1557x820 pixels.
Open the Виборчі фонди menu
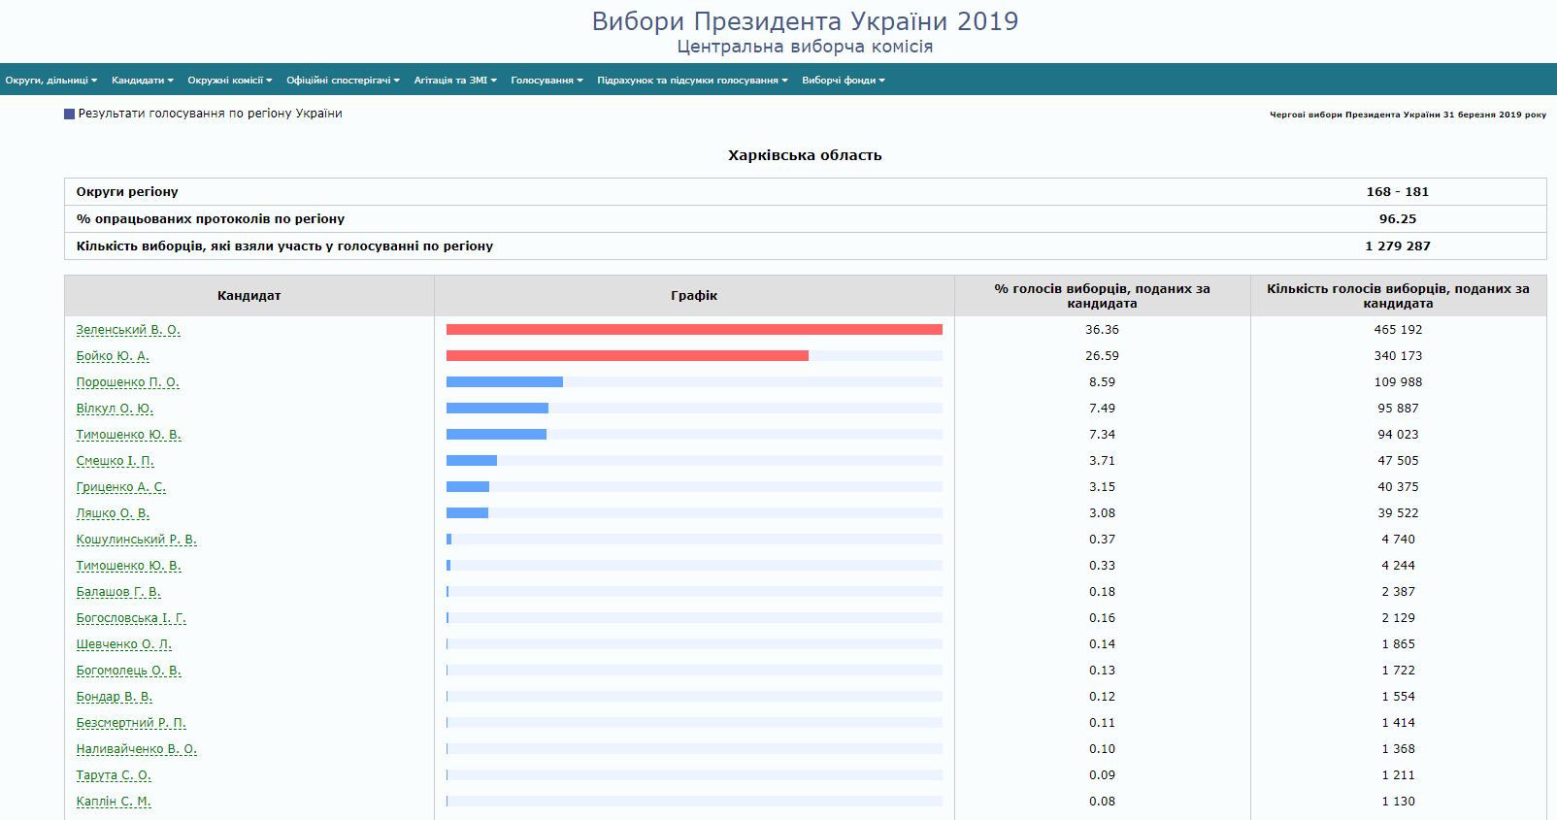(x=843, y=81)
